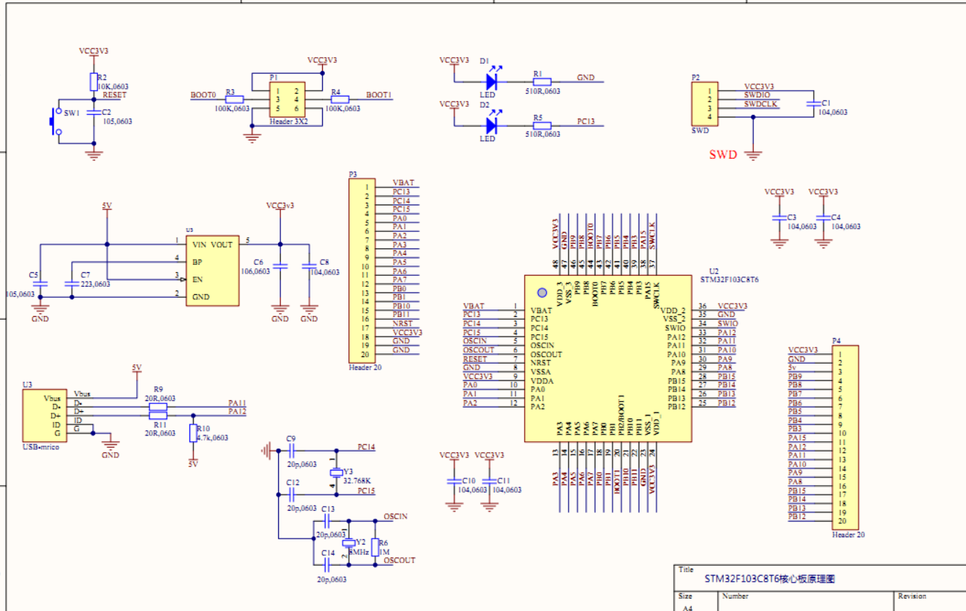The width and height of the screenshot is (966, 611).
Task: Select capacitor C14 20p on the OSCOUT line
Action: coord(326,564)
